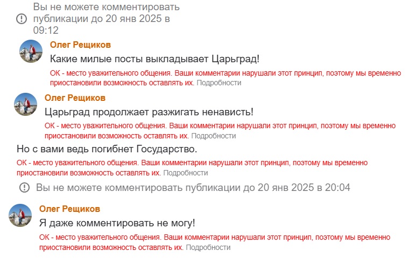Click the exclamation icon beside the 20:04 notice

(24, 188)
